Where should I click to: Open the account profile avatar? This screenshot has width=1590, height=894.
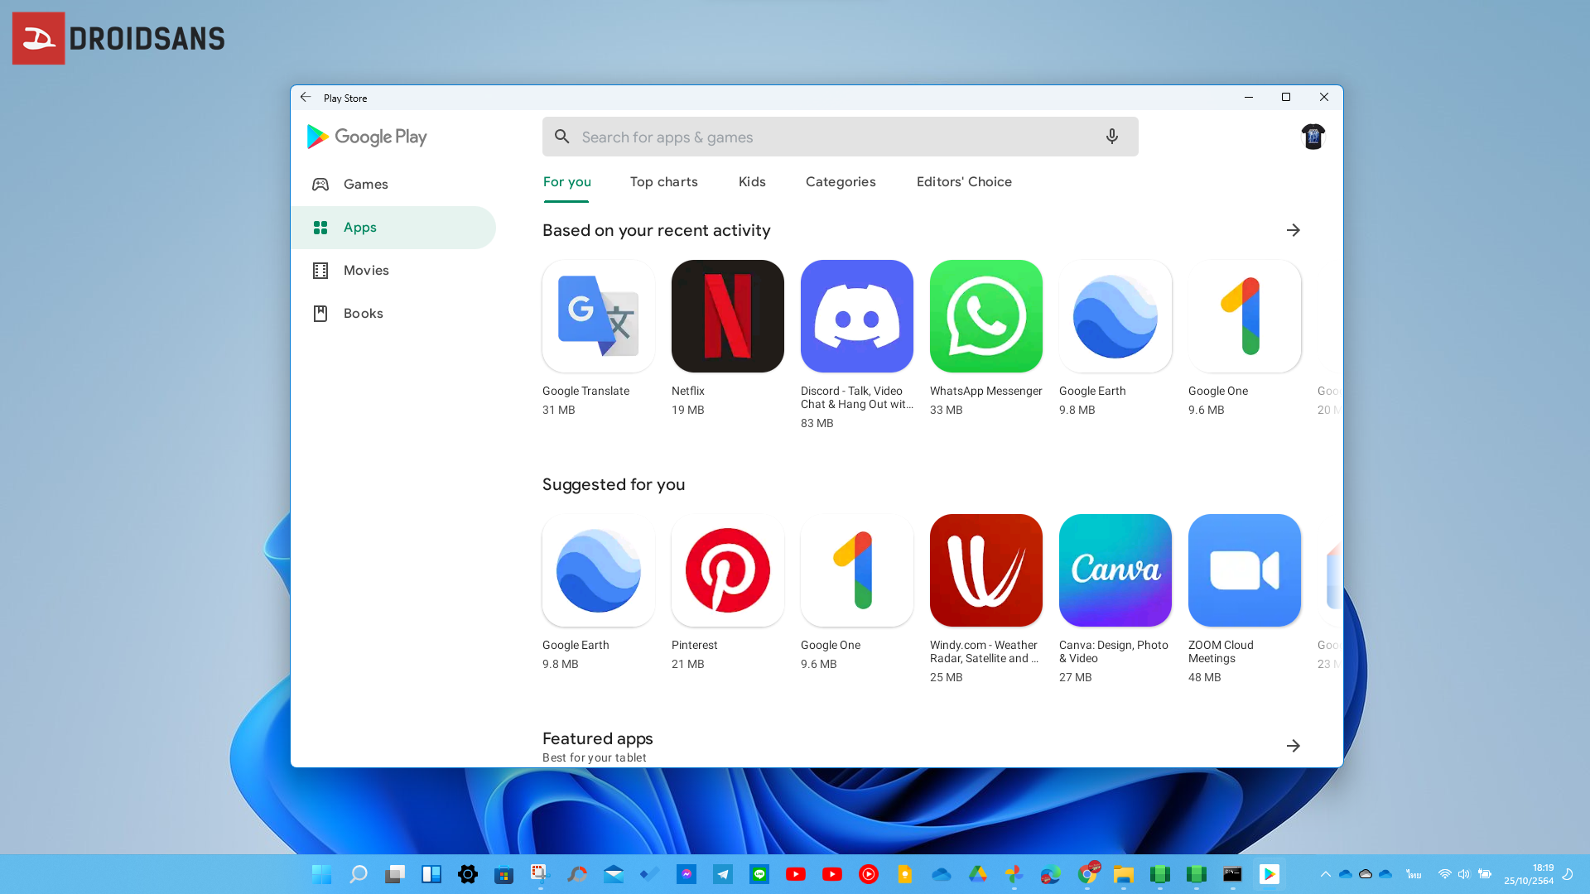pyautogui.click(x=1313, y=136)
